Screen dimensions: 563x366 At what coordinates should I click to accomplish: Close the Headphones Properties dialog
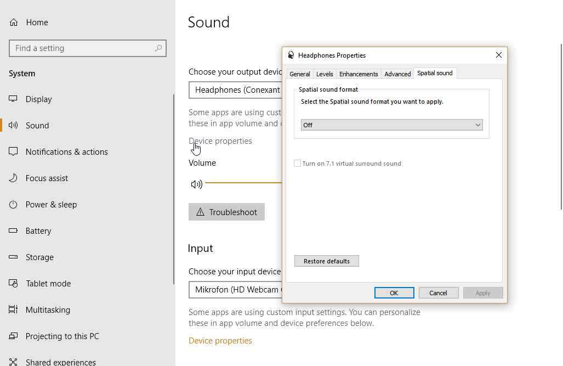point(499,55)
